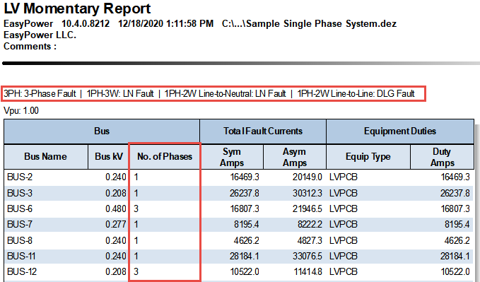Select the 0.480 kV value for BUS-6

(x=116, y=208)
